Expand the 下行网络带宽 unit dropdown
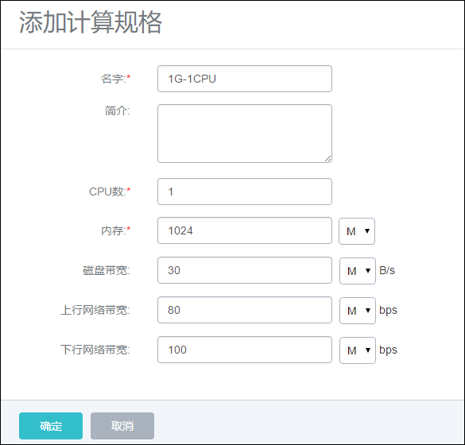Screen dimensions: 465x445 click(x=358, y=350)
